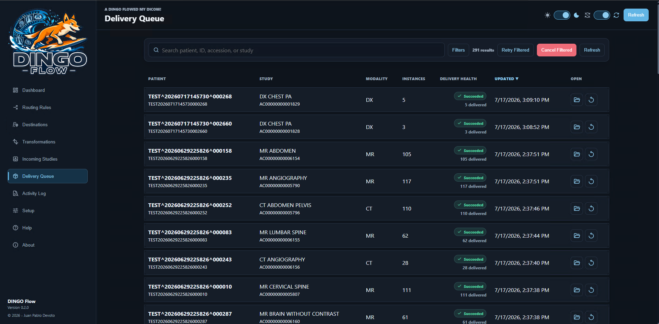
Task: Click the auto-refresh disabled sync icon
Action: pos(587,15)
